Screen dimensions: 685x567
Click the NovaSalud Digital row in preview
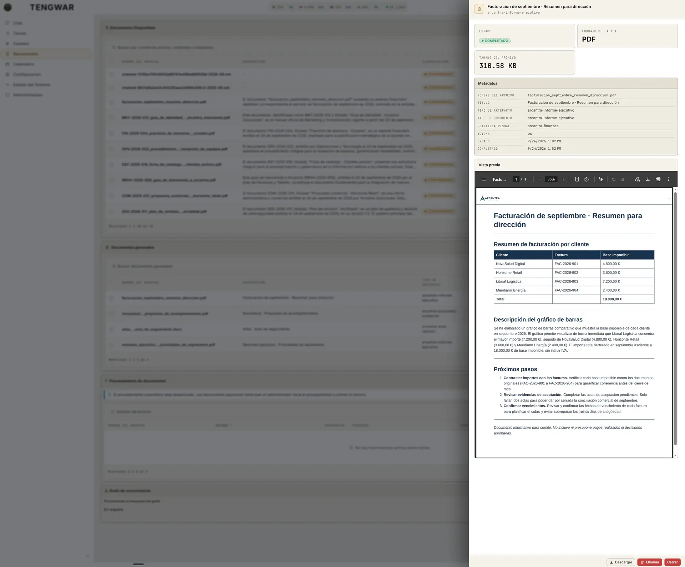(574, 264)
